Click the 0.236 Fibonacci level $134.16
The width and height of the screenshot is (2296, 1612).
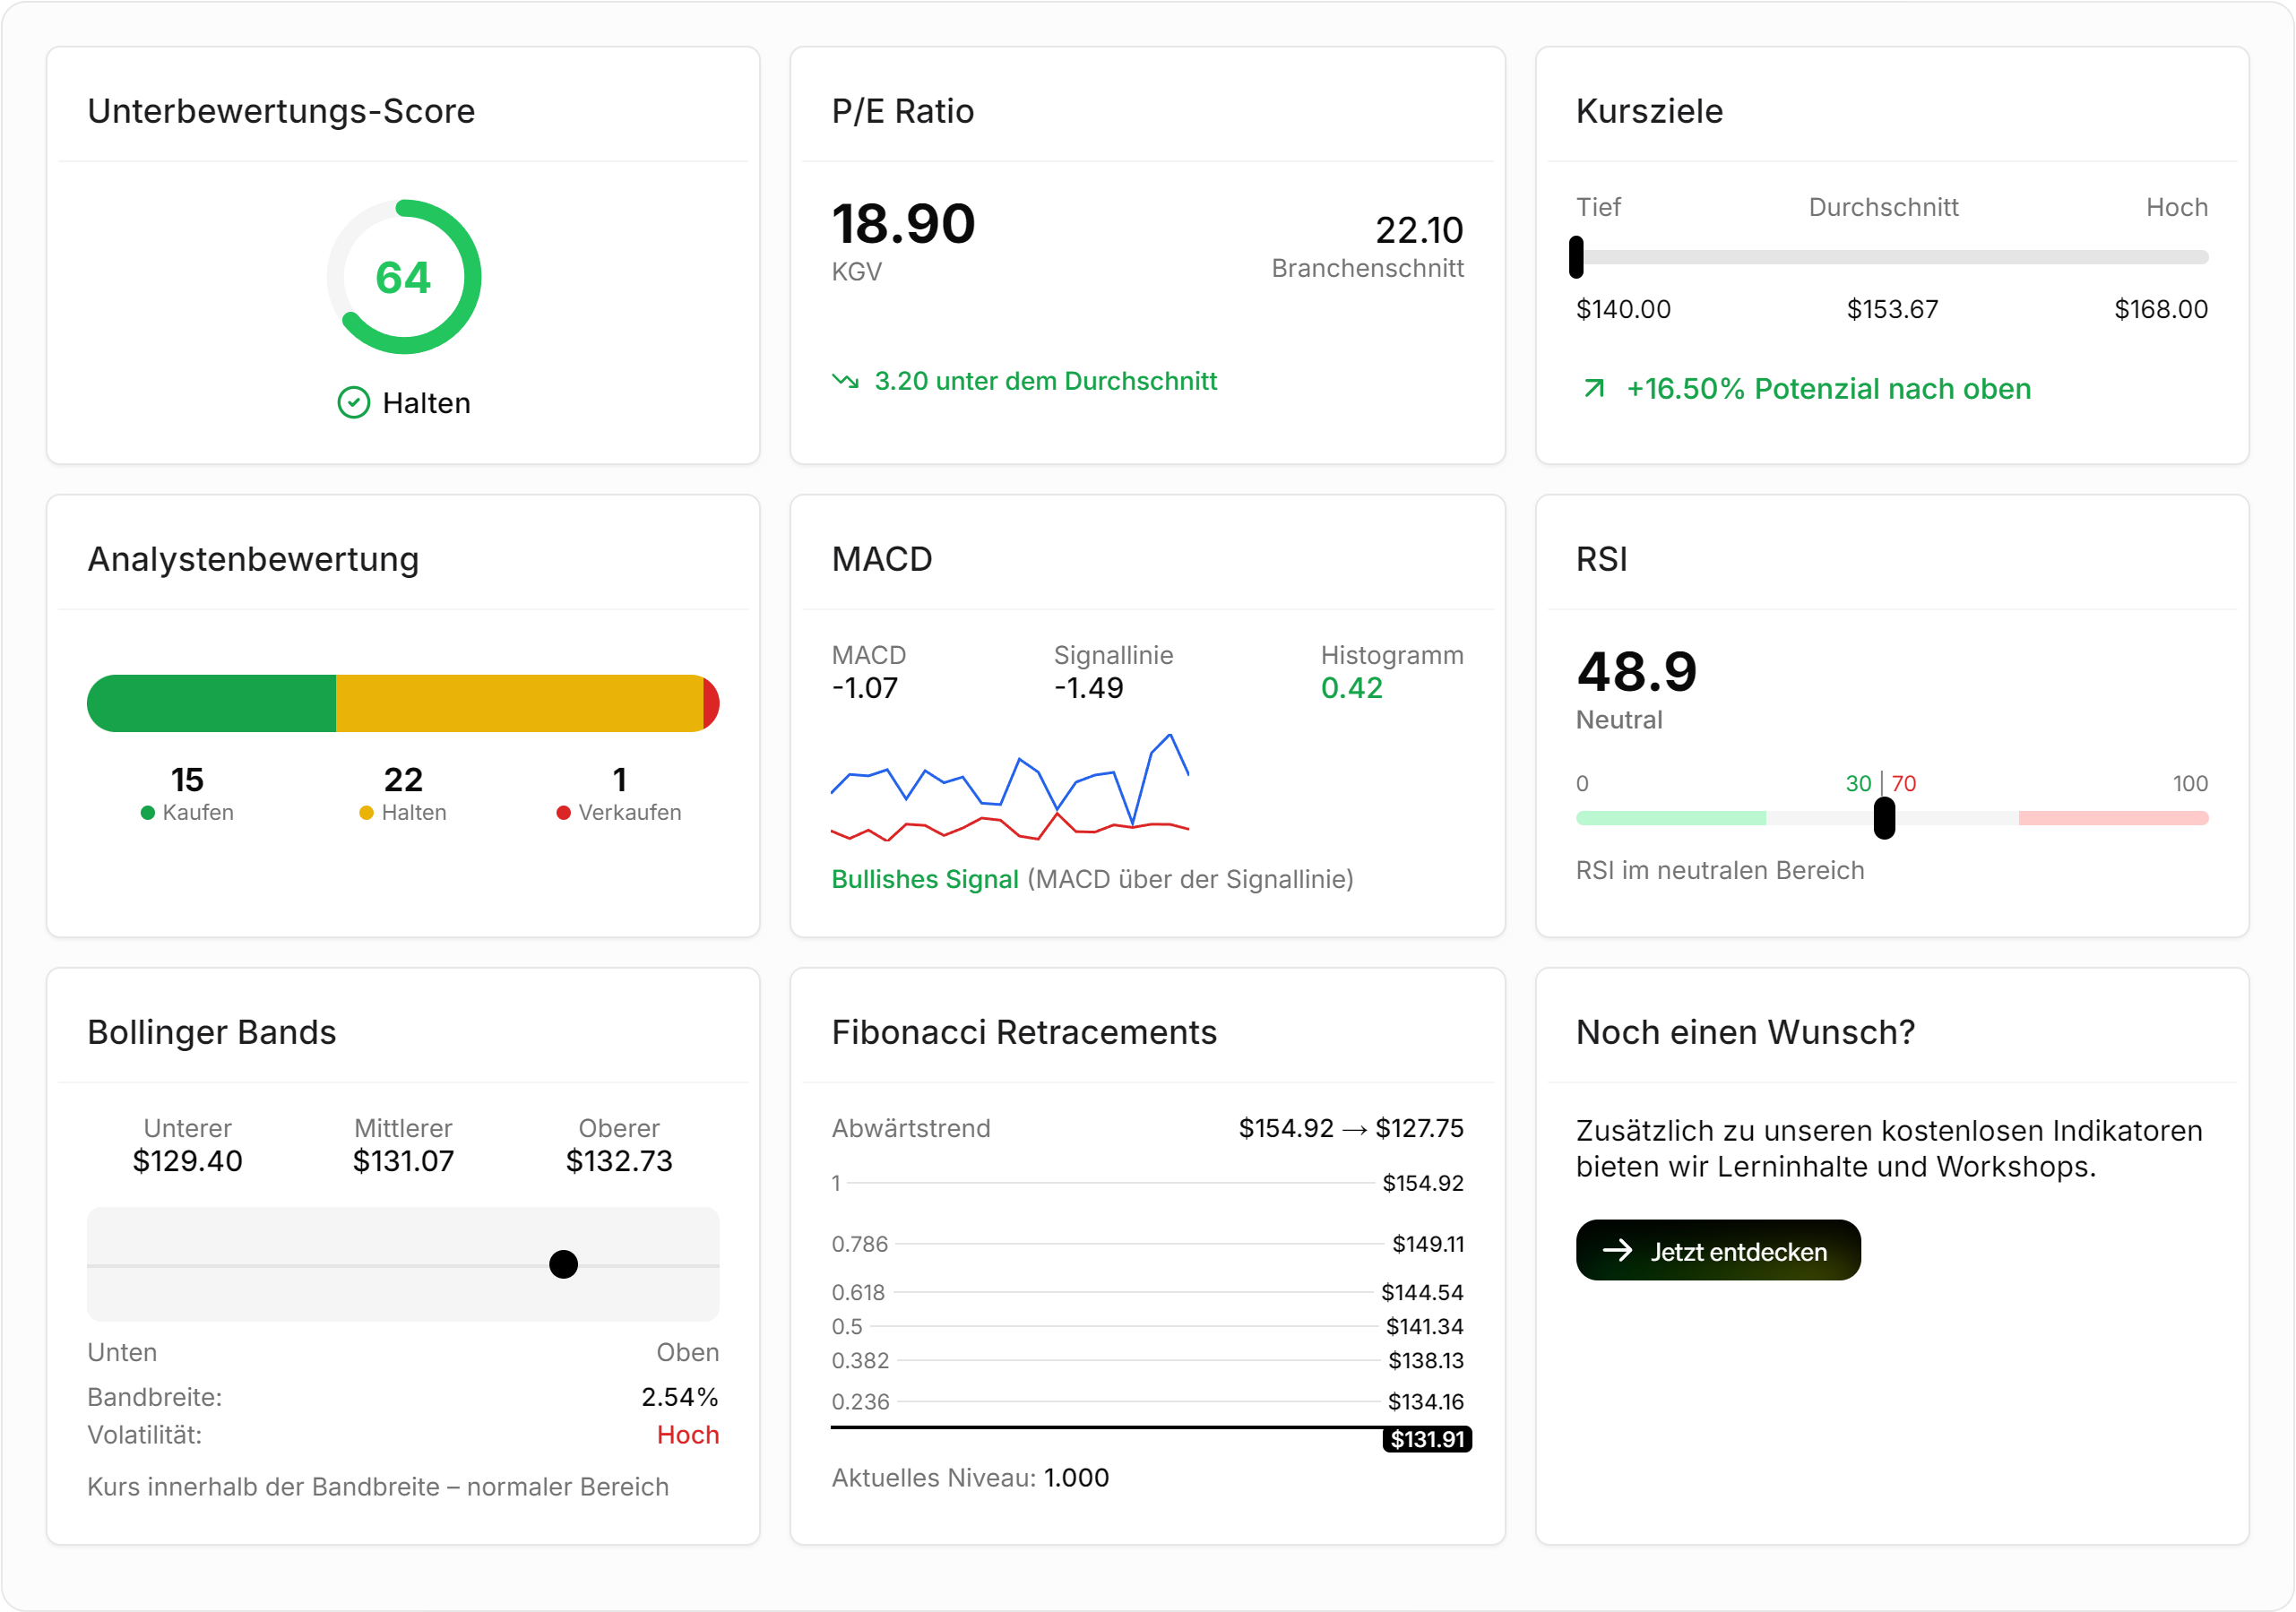1425,1401
